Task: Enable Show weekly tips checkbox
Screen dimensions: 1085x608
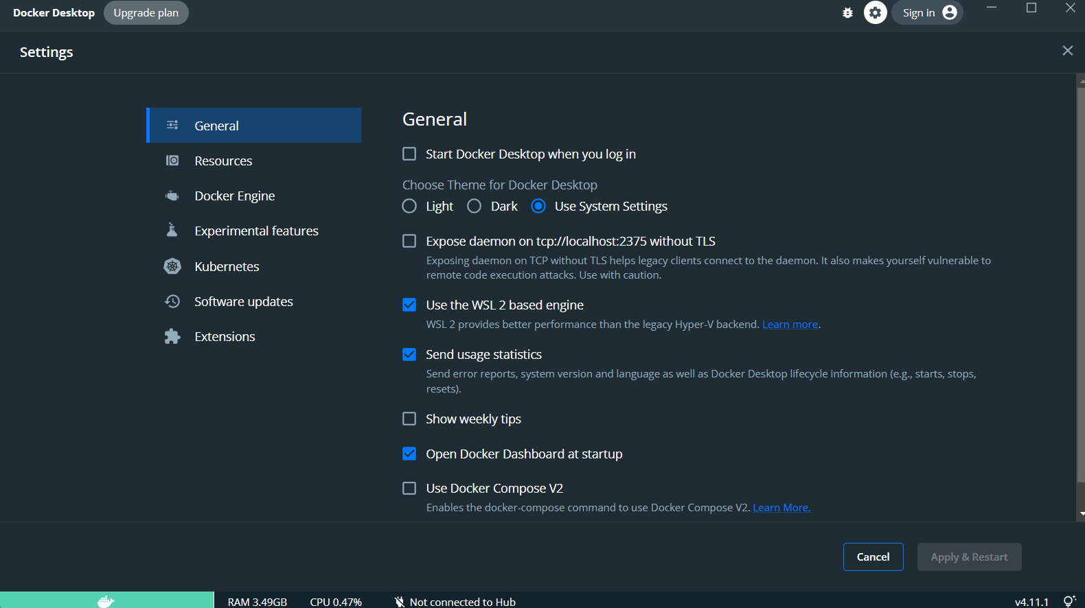Action: pos(409,419)
